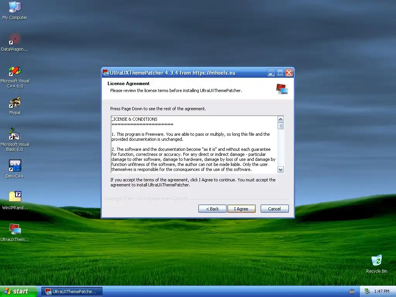
Task: Launch the Mypal browser shortcut
Action: pyautogui.click(x=15, y=106)
